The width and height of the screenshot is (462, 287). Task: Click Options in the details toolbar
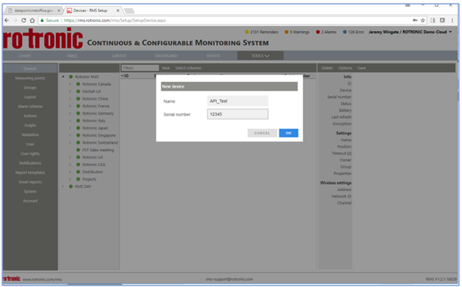coord(345,68)
